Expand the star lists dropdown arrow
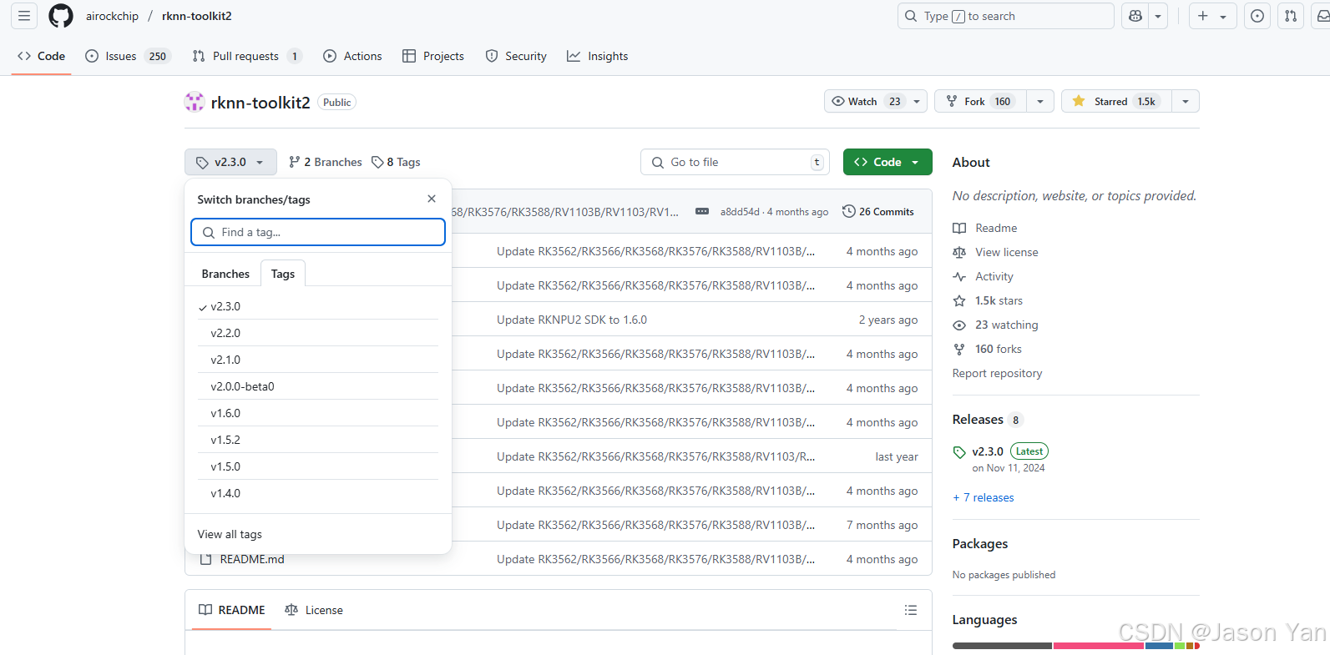The width and height of the screenshot is (1330, 655). 1186,101
